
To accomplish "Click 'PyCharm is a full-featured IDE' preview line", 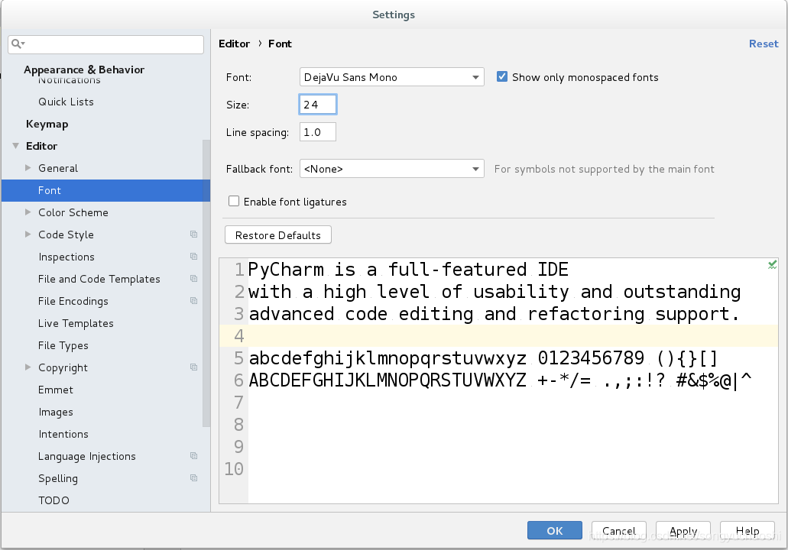I will click(x=408, y=270).
